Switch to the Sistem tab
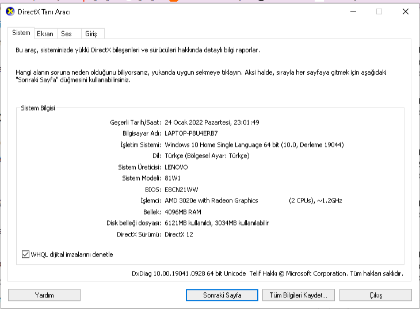 pyautogui.click(x=21, y=33)
